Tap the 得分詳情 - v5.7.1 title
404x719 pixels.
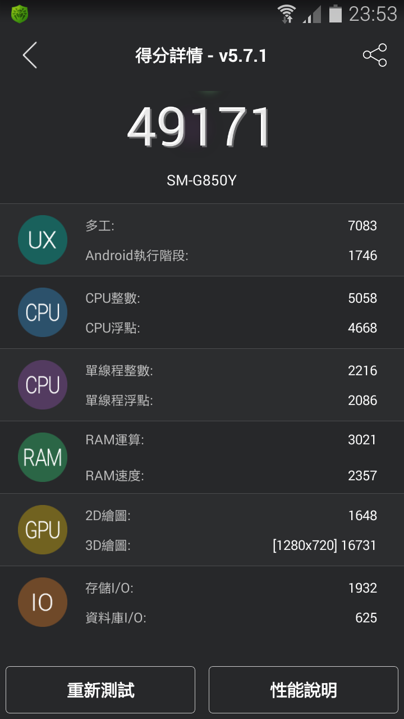pos(201,56)
